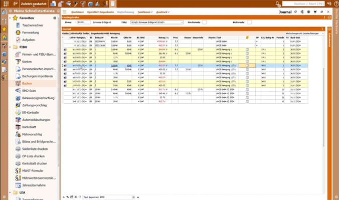Open the Alle Buchungen filter dropdown
This screenshot has height=200, width=339.
coord(323,34)
